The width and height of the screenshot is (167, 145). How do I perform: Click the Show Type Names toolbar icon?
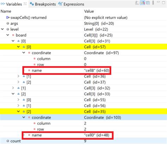click(x=137, y=3)
